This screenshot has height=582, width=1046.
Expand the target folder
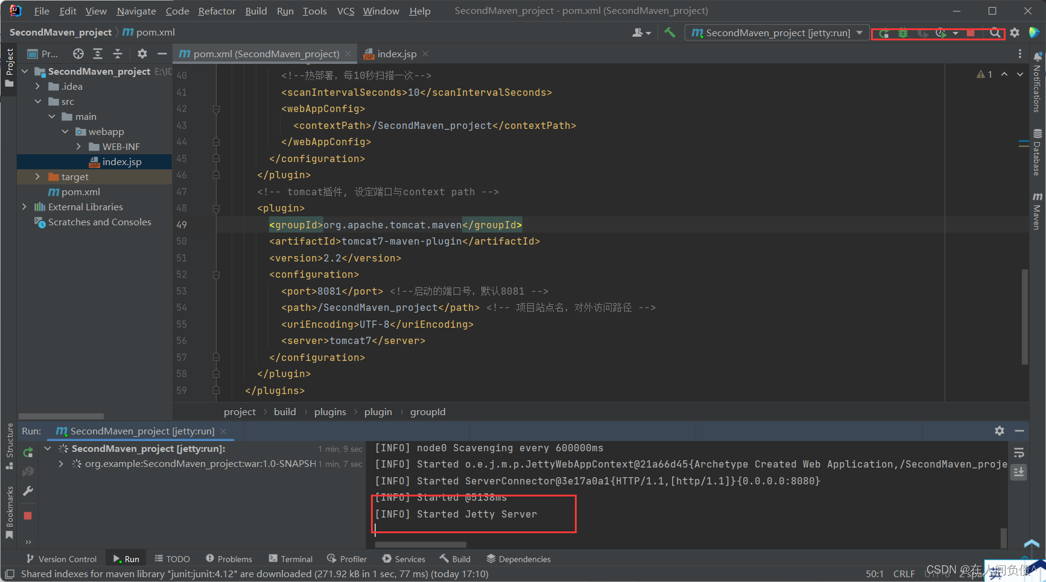[38, 177]
